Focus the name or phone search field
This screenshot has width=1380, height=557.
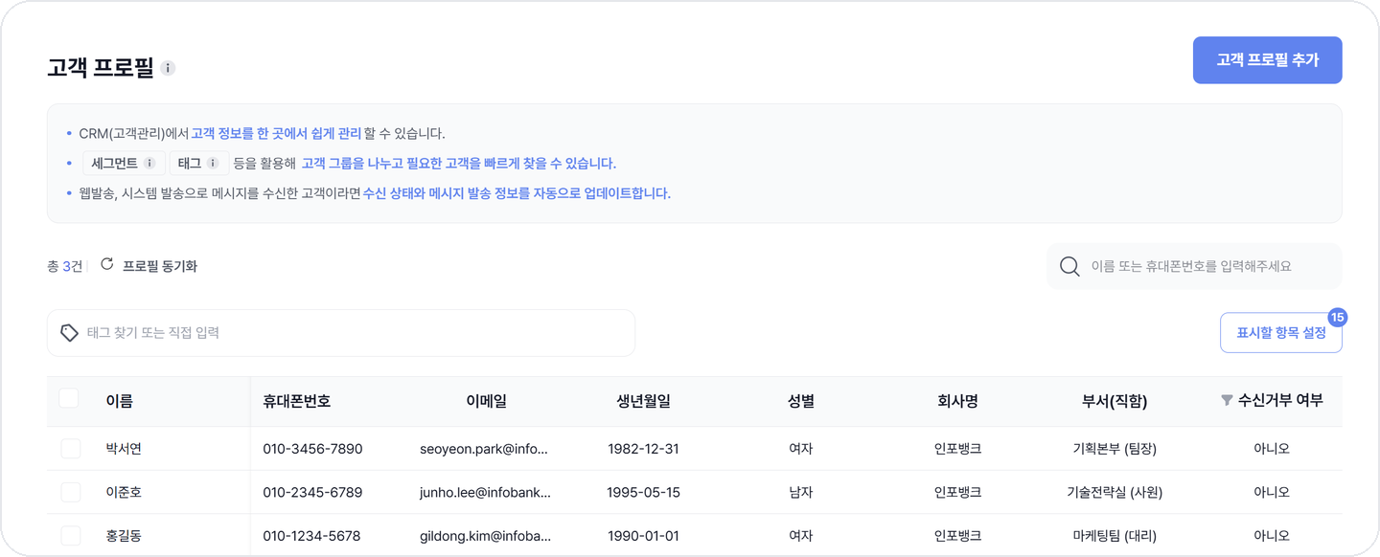pyautogui.click(x=1194, y=266)
